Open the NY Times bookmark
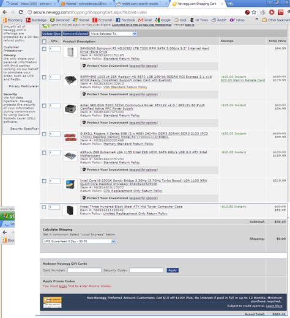290x318 pixels. pos(199,20)
